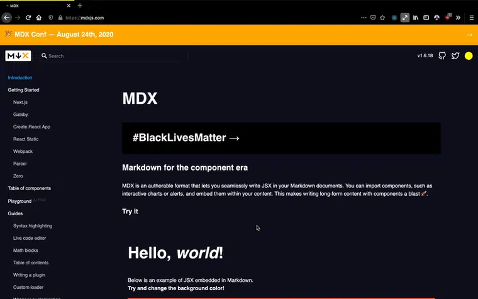Screen dimensions: 478x299
Task: Close the MDX browser tab
Action: (x=69, y=6)
